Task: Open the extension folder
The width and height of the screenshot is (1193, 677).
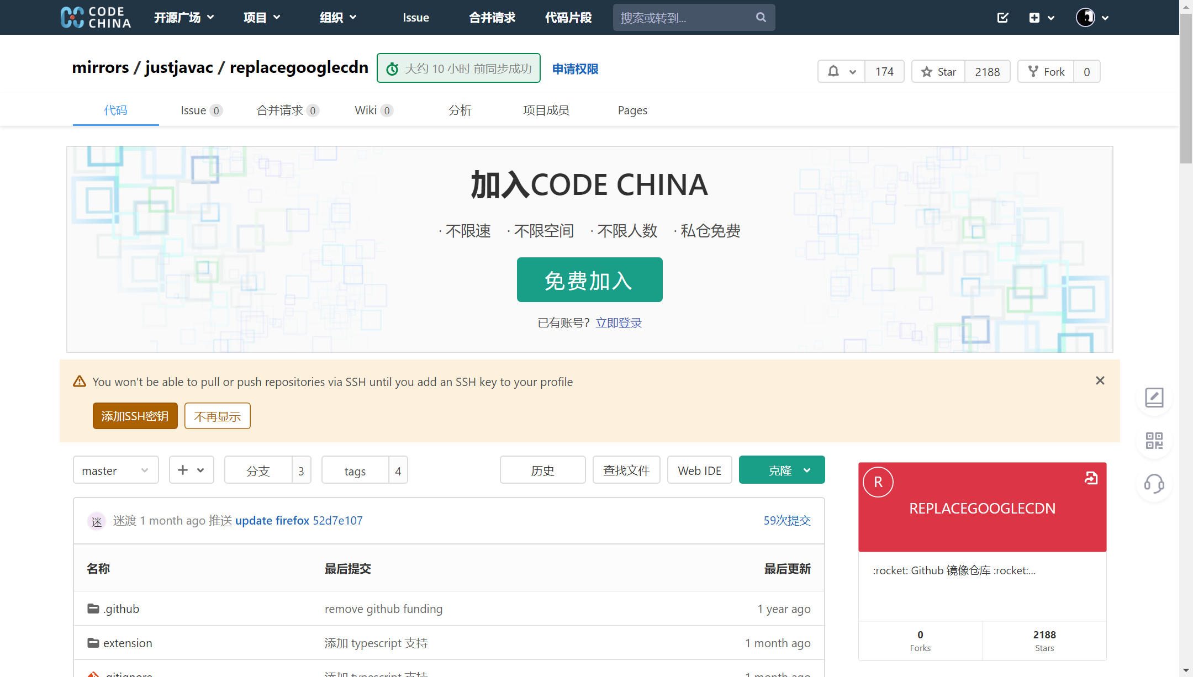Action: point(128,643)
